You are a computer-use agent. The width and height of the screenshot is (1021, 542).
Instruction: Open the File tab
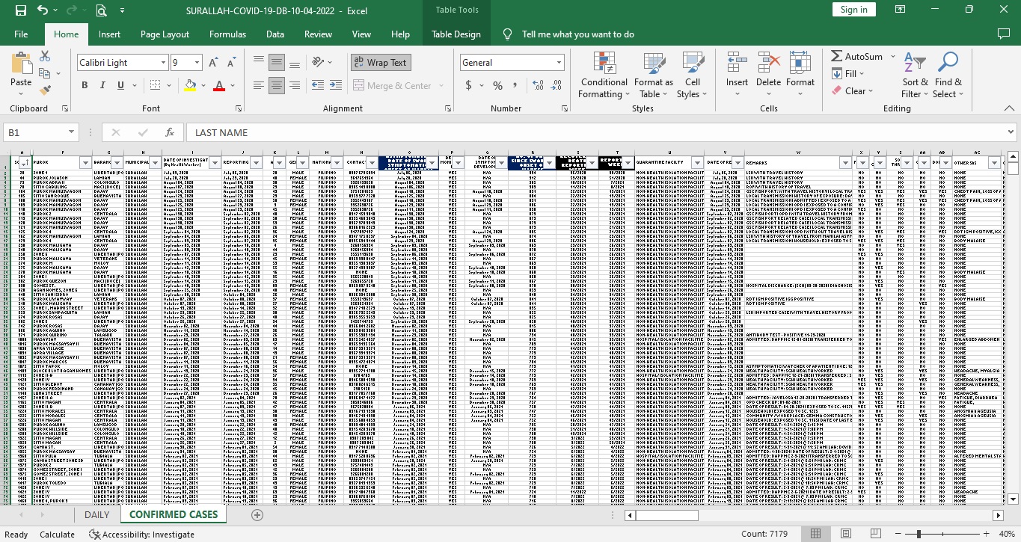[x=21, y=34]
